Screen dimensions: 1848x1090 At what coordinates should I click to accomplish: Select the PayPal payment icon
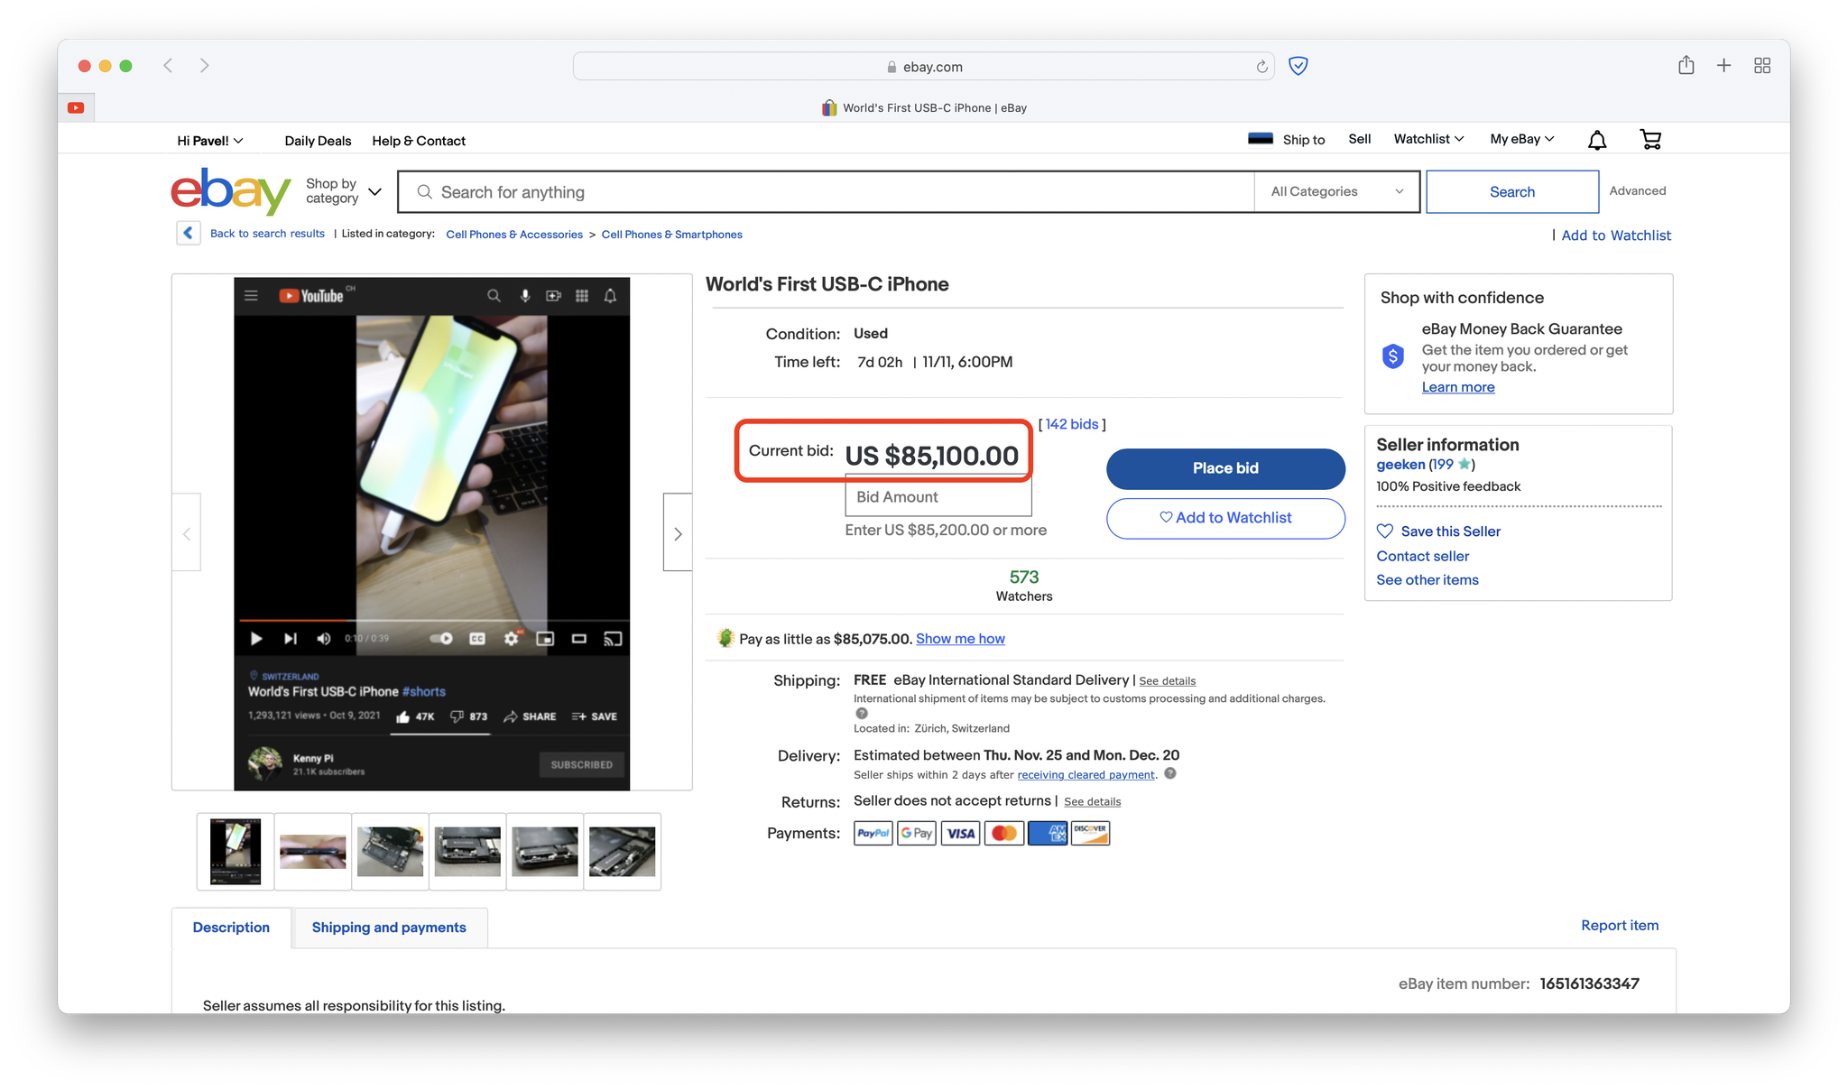pyautogui.click(x=873, y=833)
